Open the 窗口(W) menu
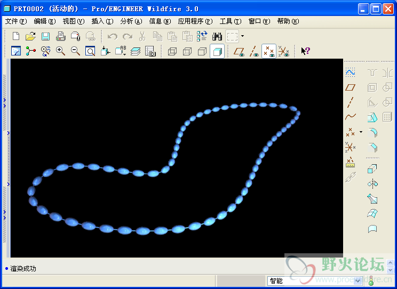Viewport: 397px width, 289px height. [259, 21]
